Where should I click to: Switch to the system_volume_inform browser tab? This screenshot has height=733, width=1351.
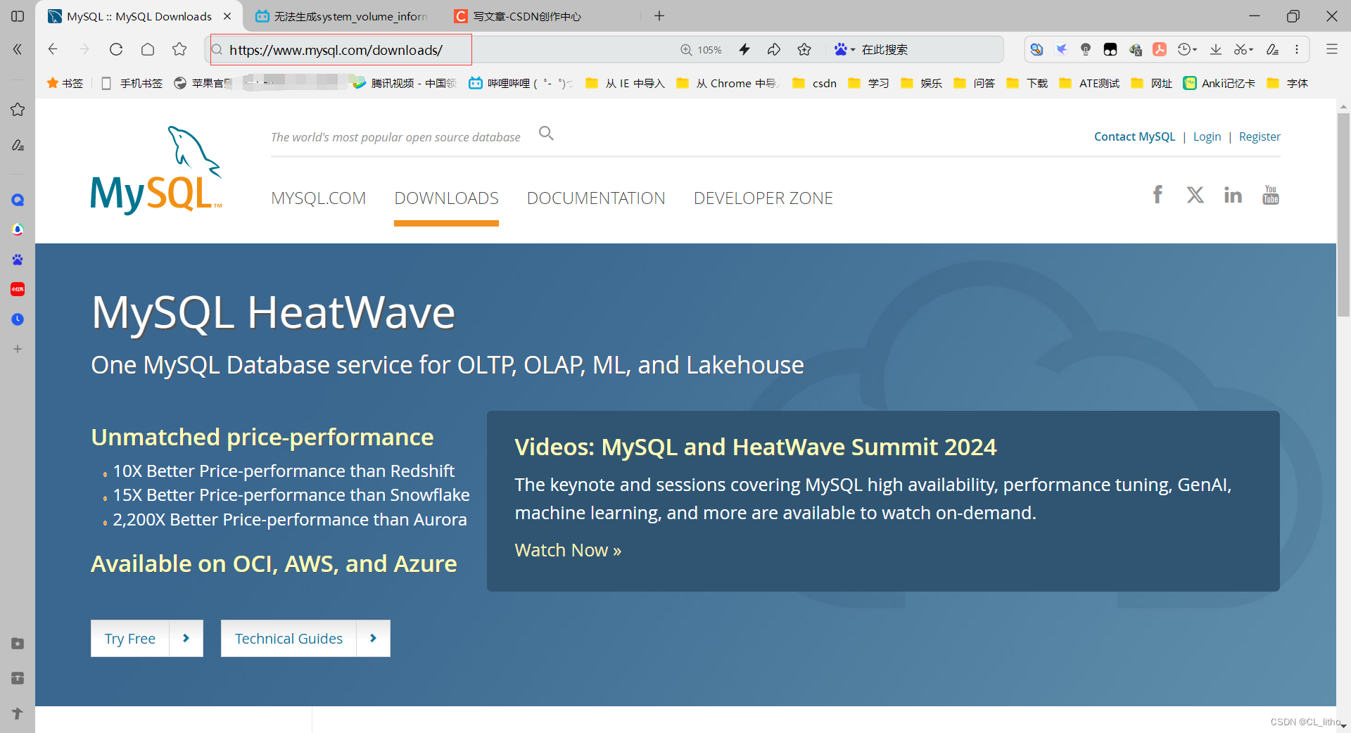pos(342,16)
